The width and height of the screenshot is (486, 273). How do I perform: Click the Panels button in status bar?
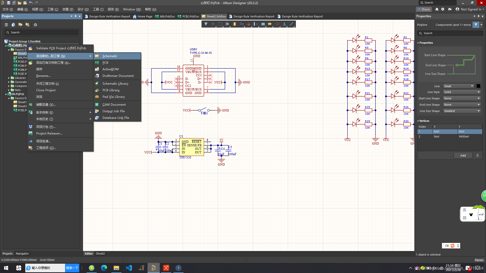[x=479, y=260]
